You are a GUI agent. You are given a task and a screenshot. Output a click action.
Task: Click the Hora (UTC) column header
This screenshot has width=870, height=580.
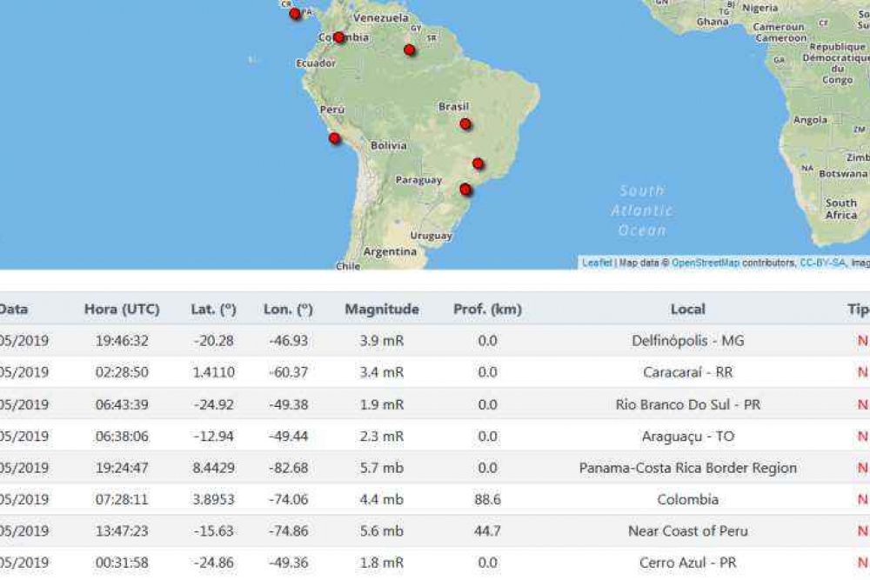(122, 309)
